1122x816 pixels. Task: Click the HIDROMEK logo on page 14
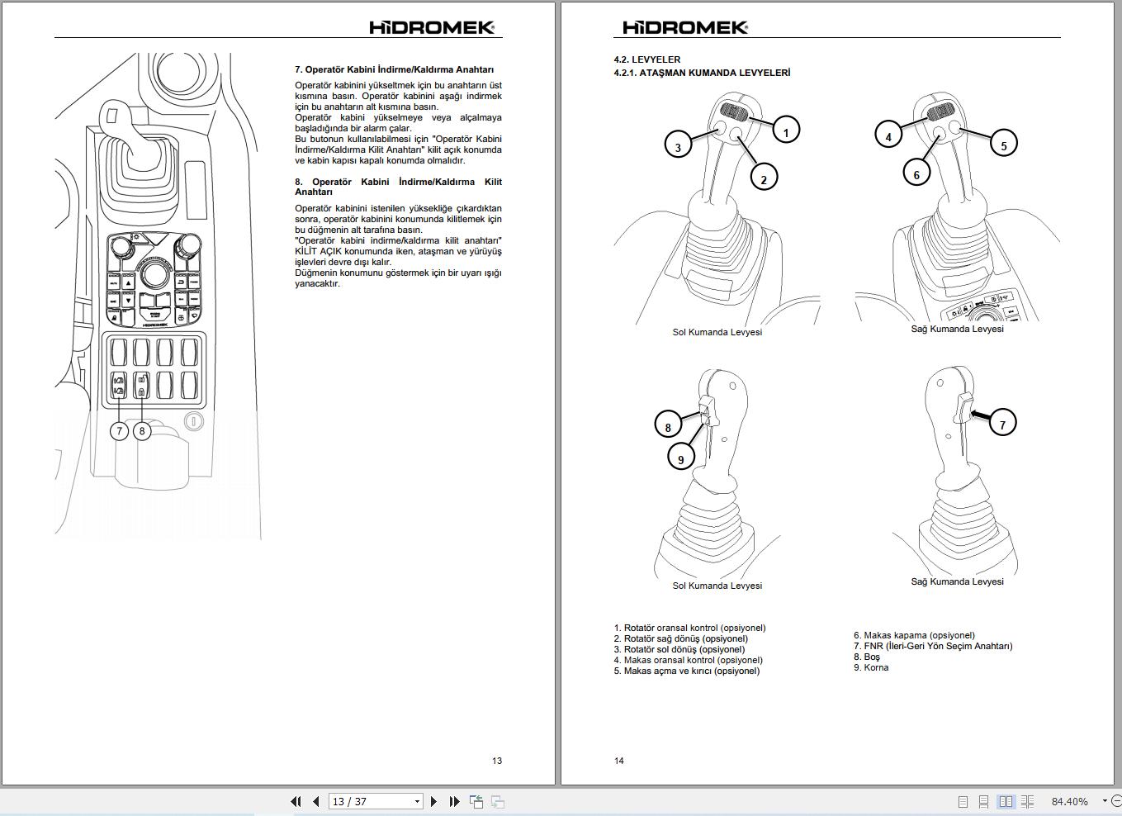click(x=685, y=27)
